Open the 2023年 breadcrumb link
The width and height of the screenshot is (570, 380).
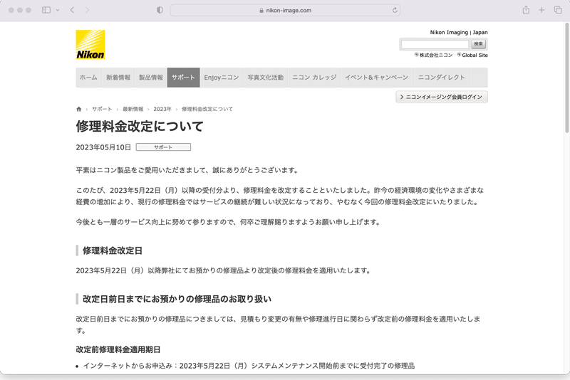coord(162,109)
